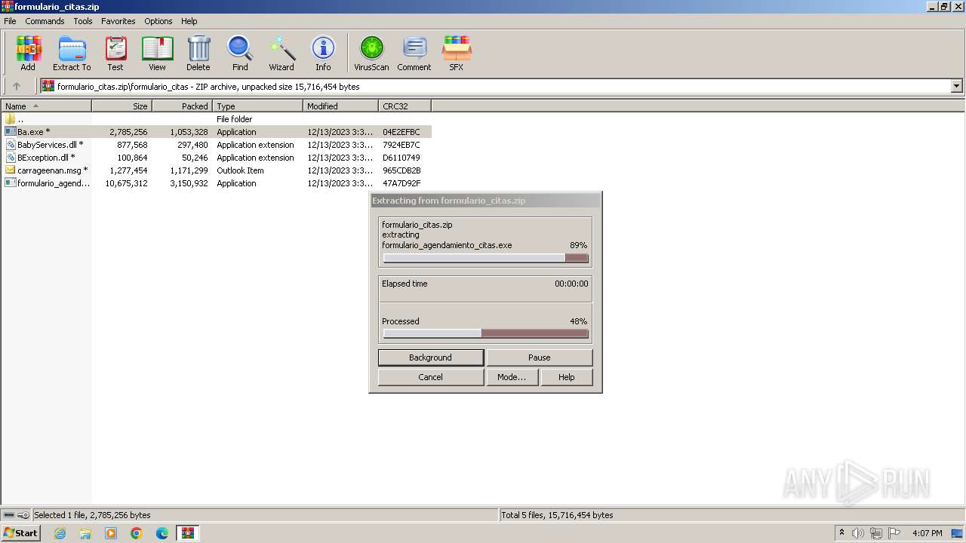Screen dimensions: 966x543
Task: Click the Action Center flag icon
Action: 894,533
